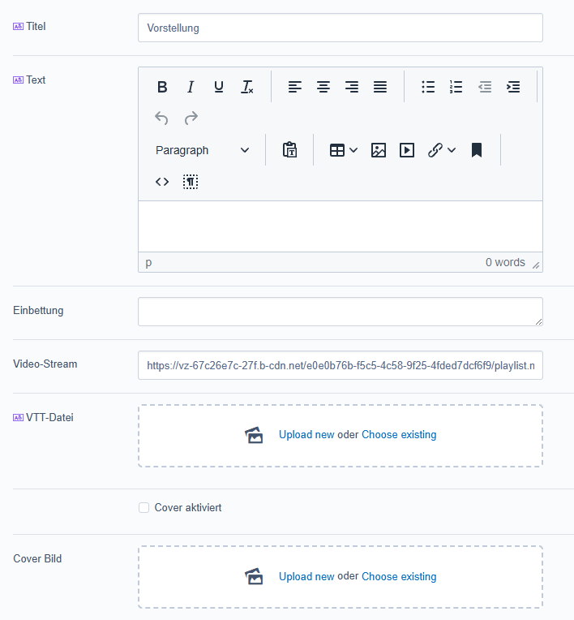Enable the Cover aktiviert checkbox
The width and height of the screenshot is (574, 620).
tap(144, 508)
